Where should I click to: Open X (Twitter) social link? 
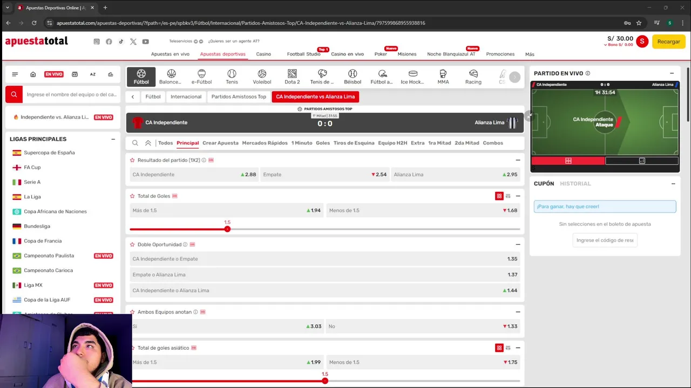point(133,41)
